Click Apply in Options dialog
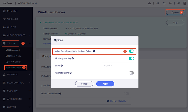 tap(105, 84)
